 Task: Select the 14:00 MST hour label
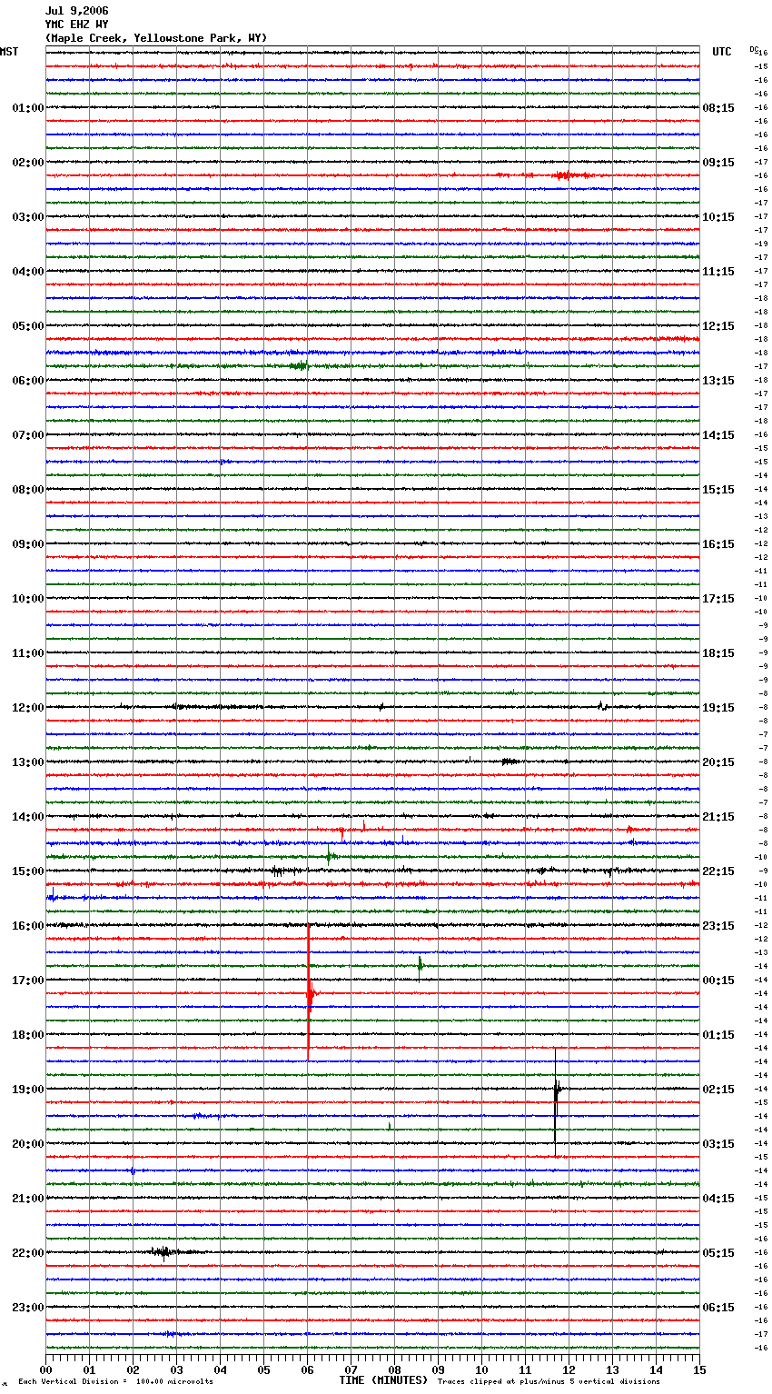point(28,817)
